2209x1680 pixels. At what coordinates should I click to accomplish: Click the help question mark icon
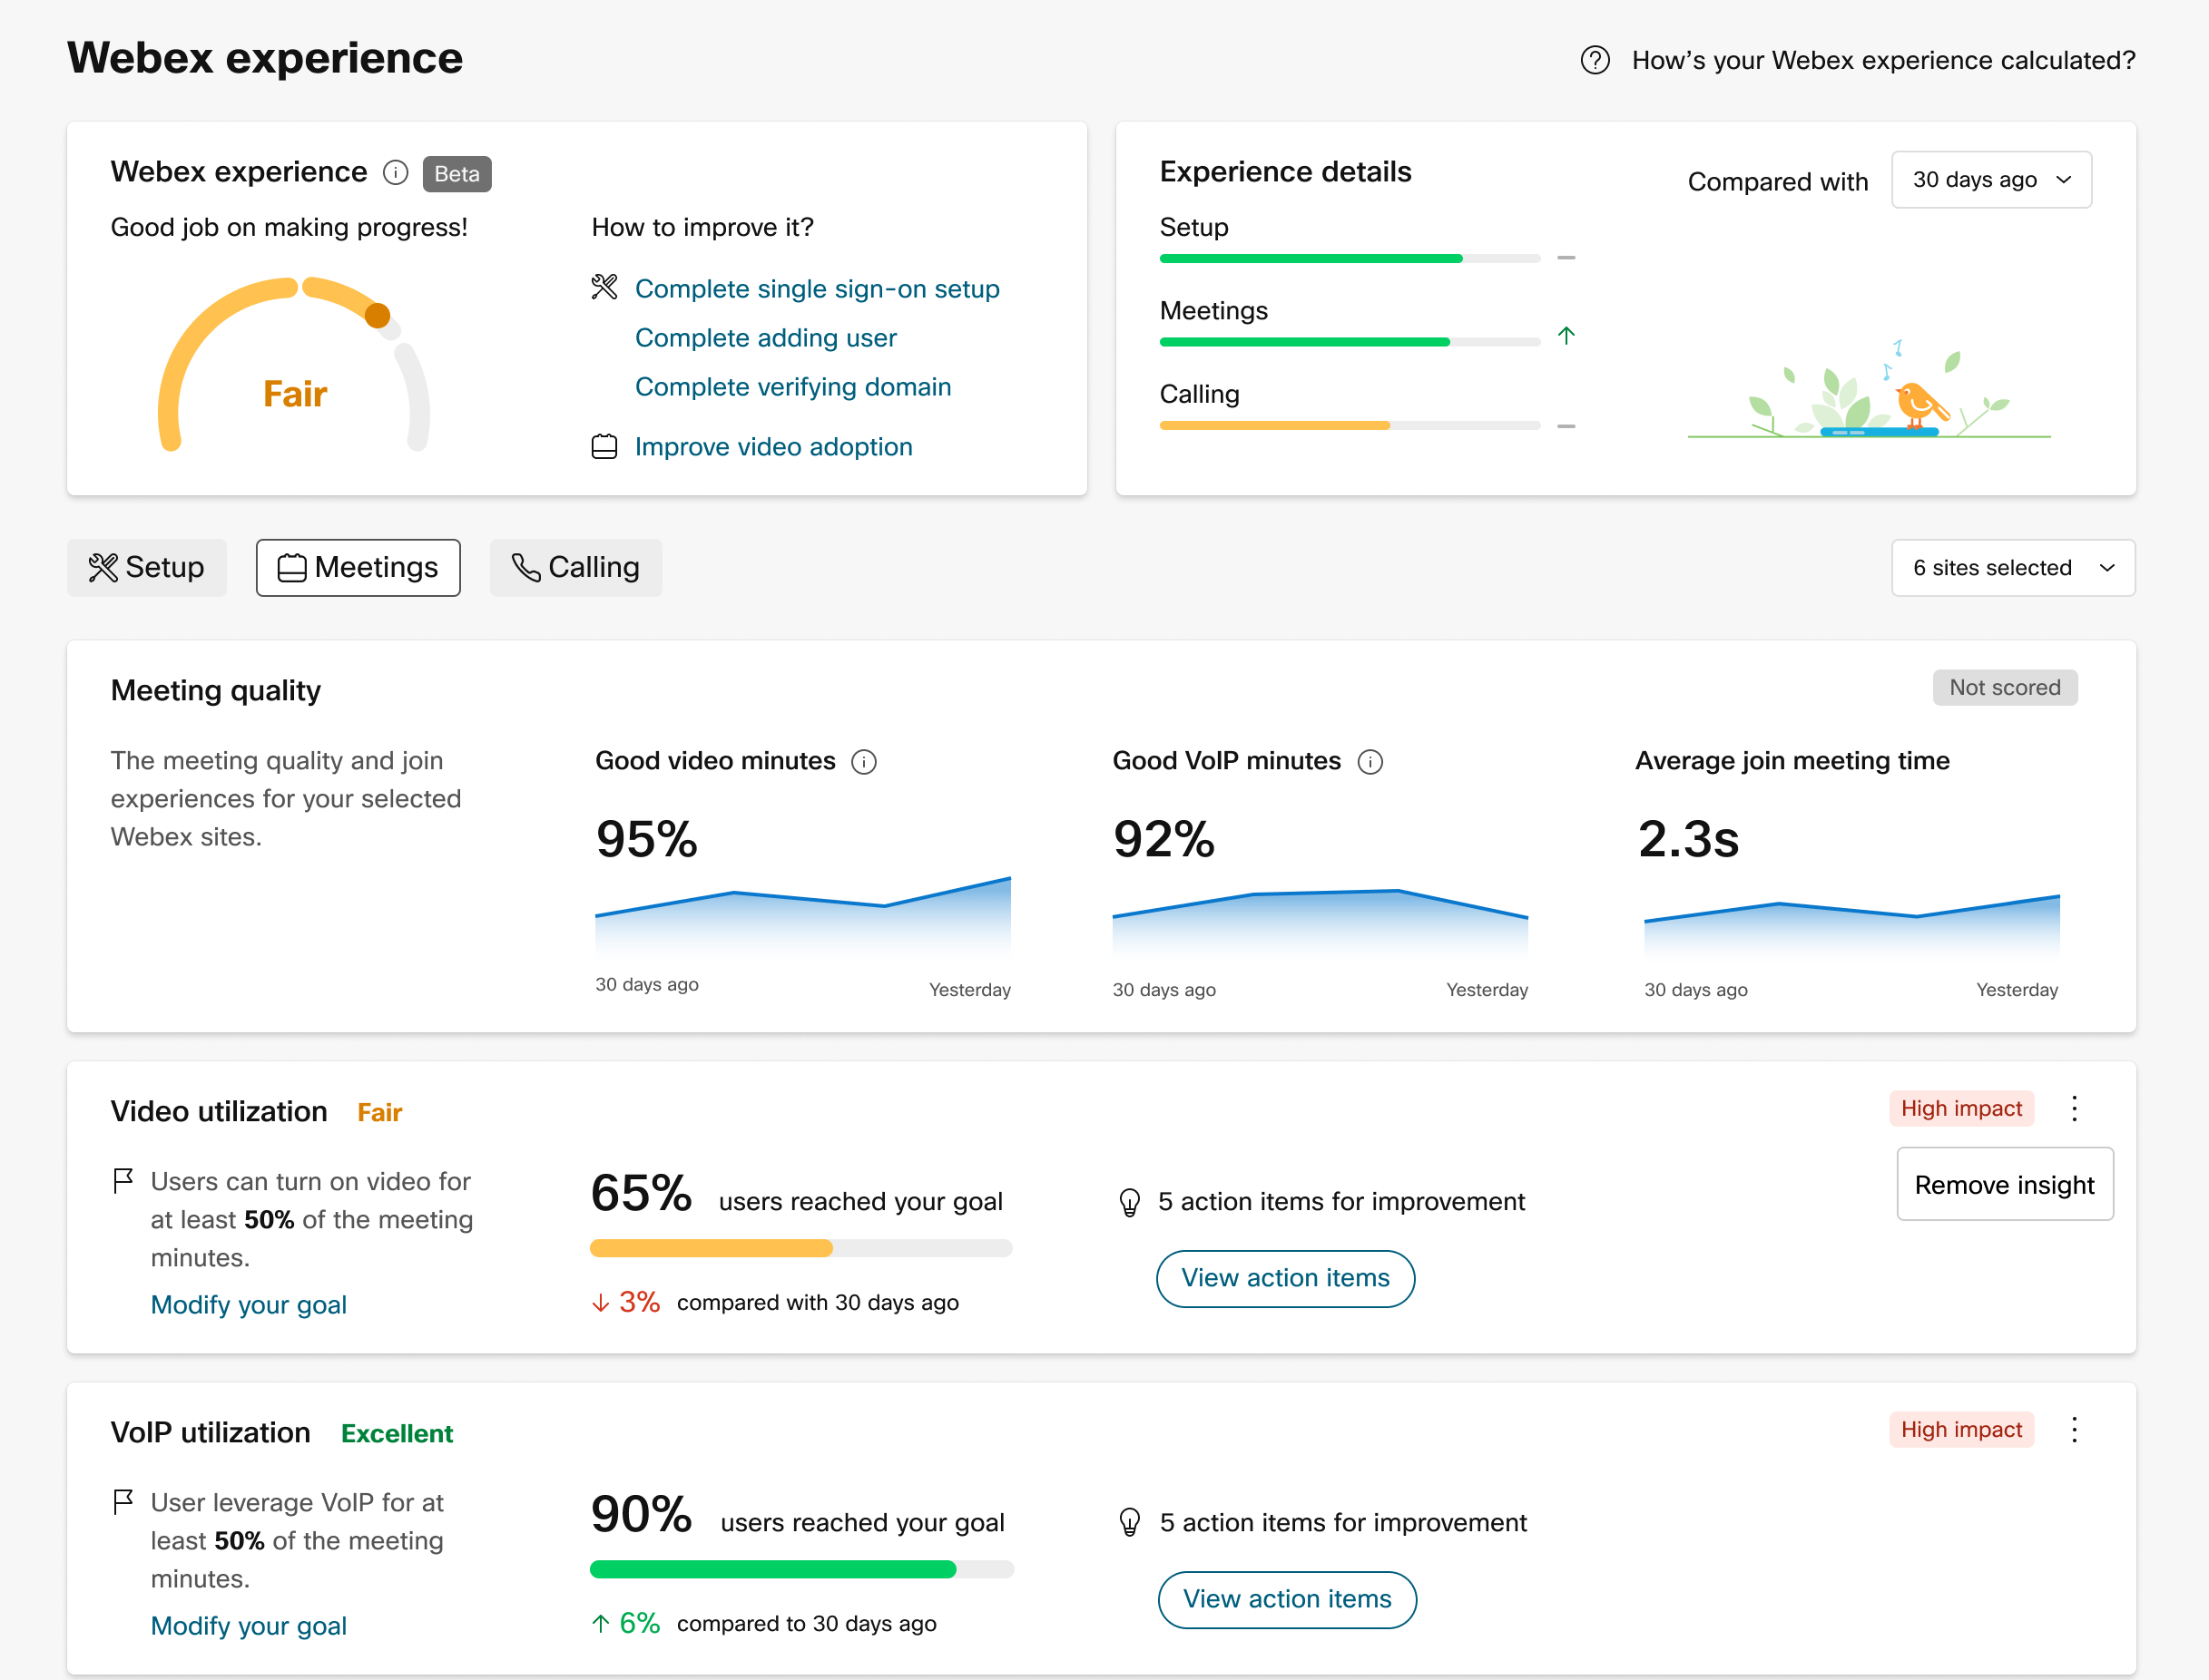tap(1595, 61)
